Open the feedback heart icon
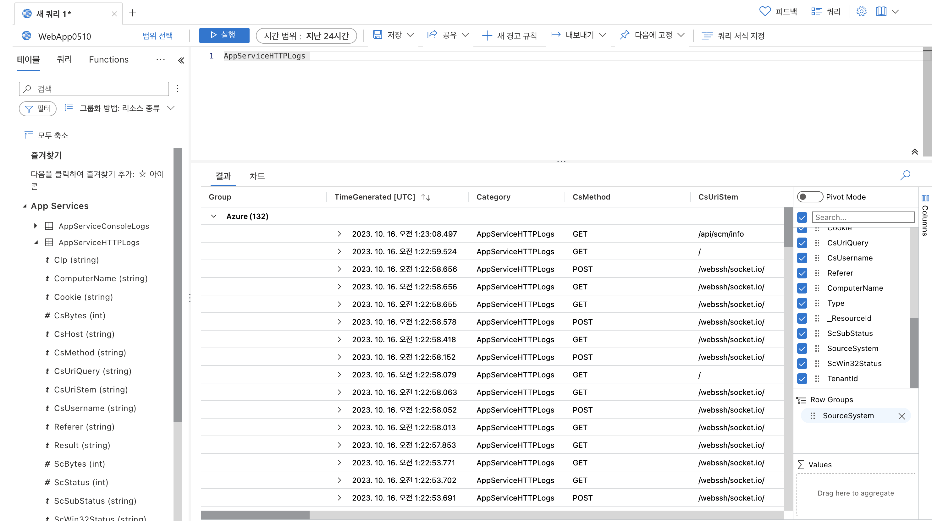The width and height of the screenshot is (943, 521). tap(765, 12)
